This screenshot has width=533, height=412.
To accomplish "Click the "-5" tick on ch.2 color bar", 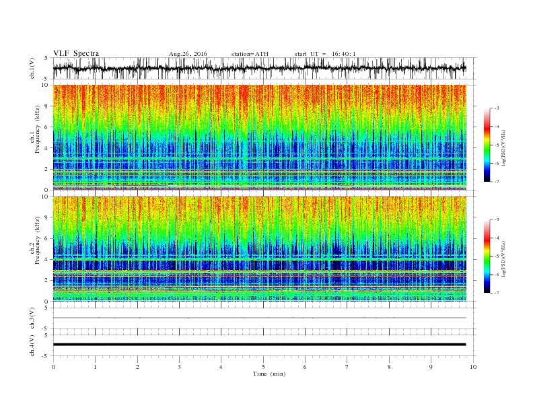I will point(496,256).
